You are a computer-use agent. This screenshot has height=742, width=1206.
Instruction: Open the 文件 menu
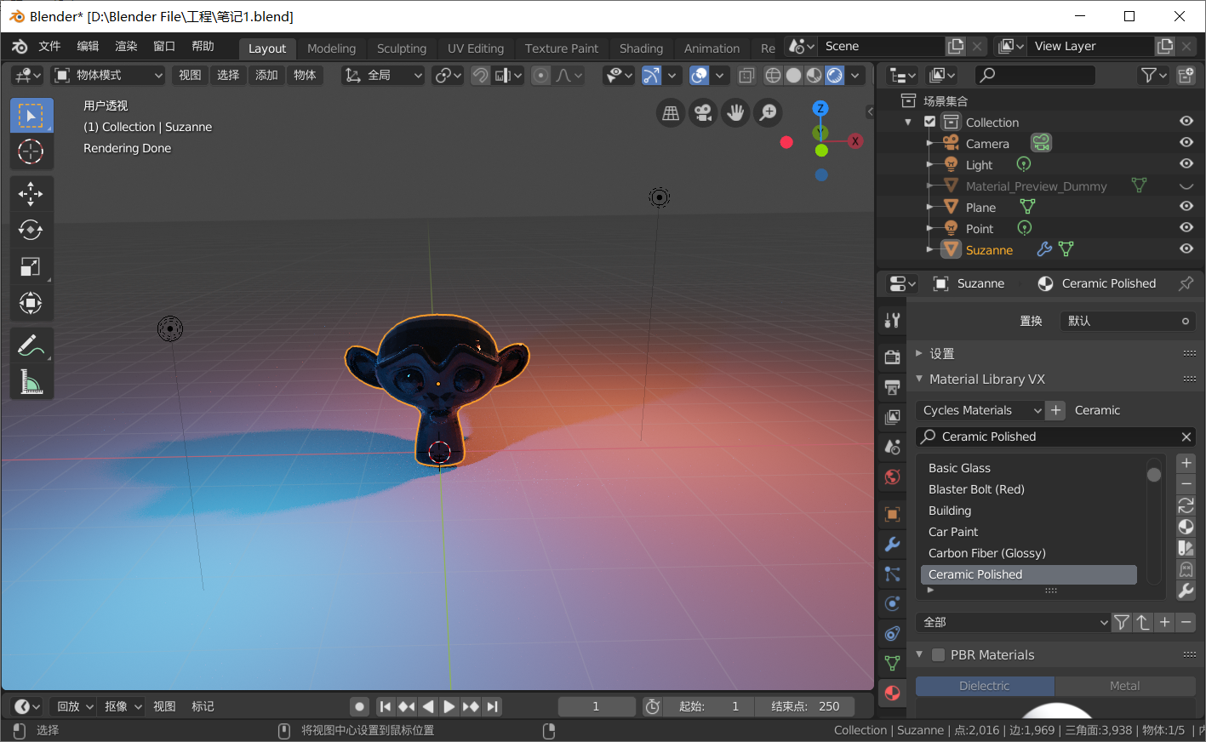(49, 46)
